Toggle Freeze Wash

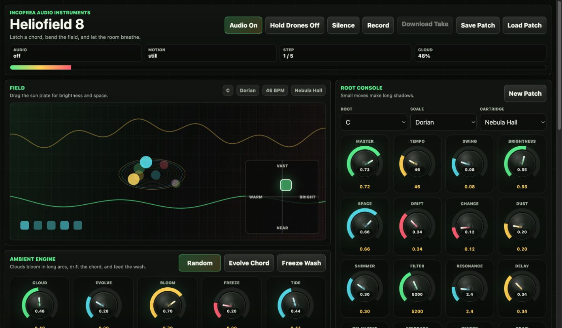point(302,263)
